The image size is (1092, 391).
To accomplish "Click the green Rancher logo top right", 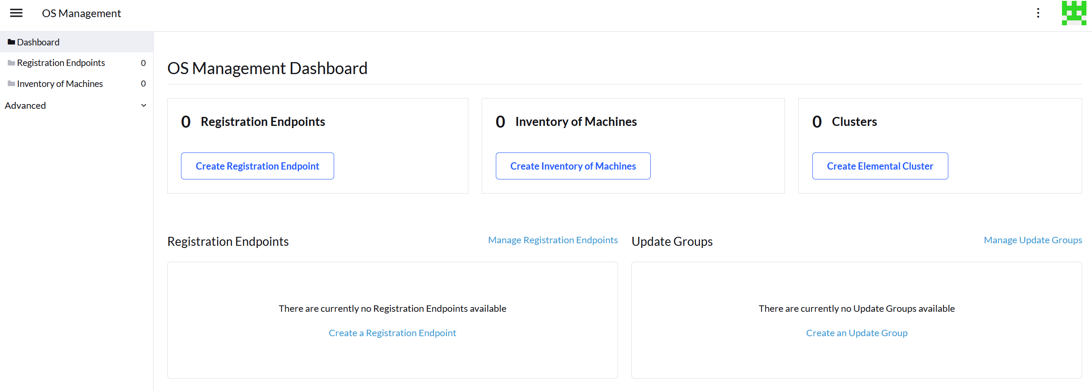I will point(1074,13).
